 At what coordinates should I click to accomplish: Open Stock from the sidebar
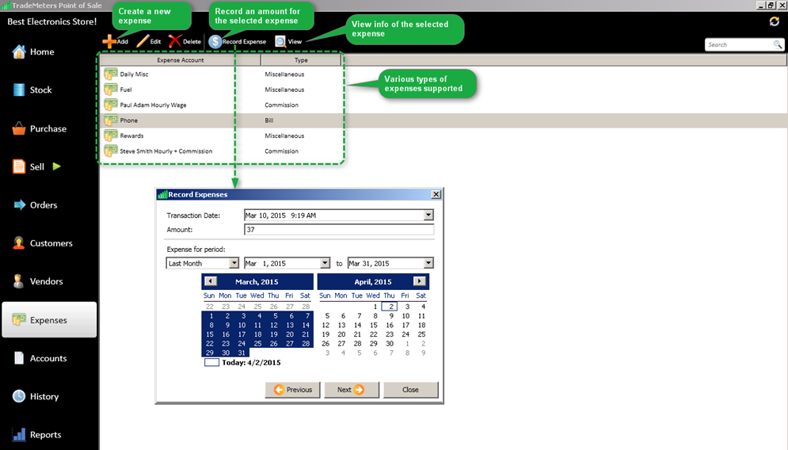40,90
